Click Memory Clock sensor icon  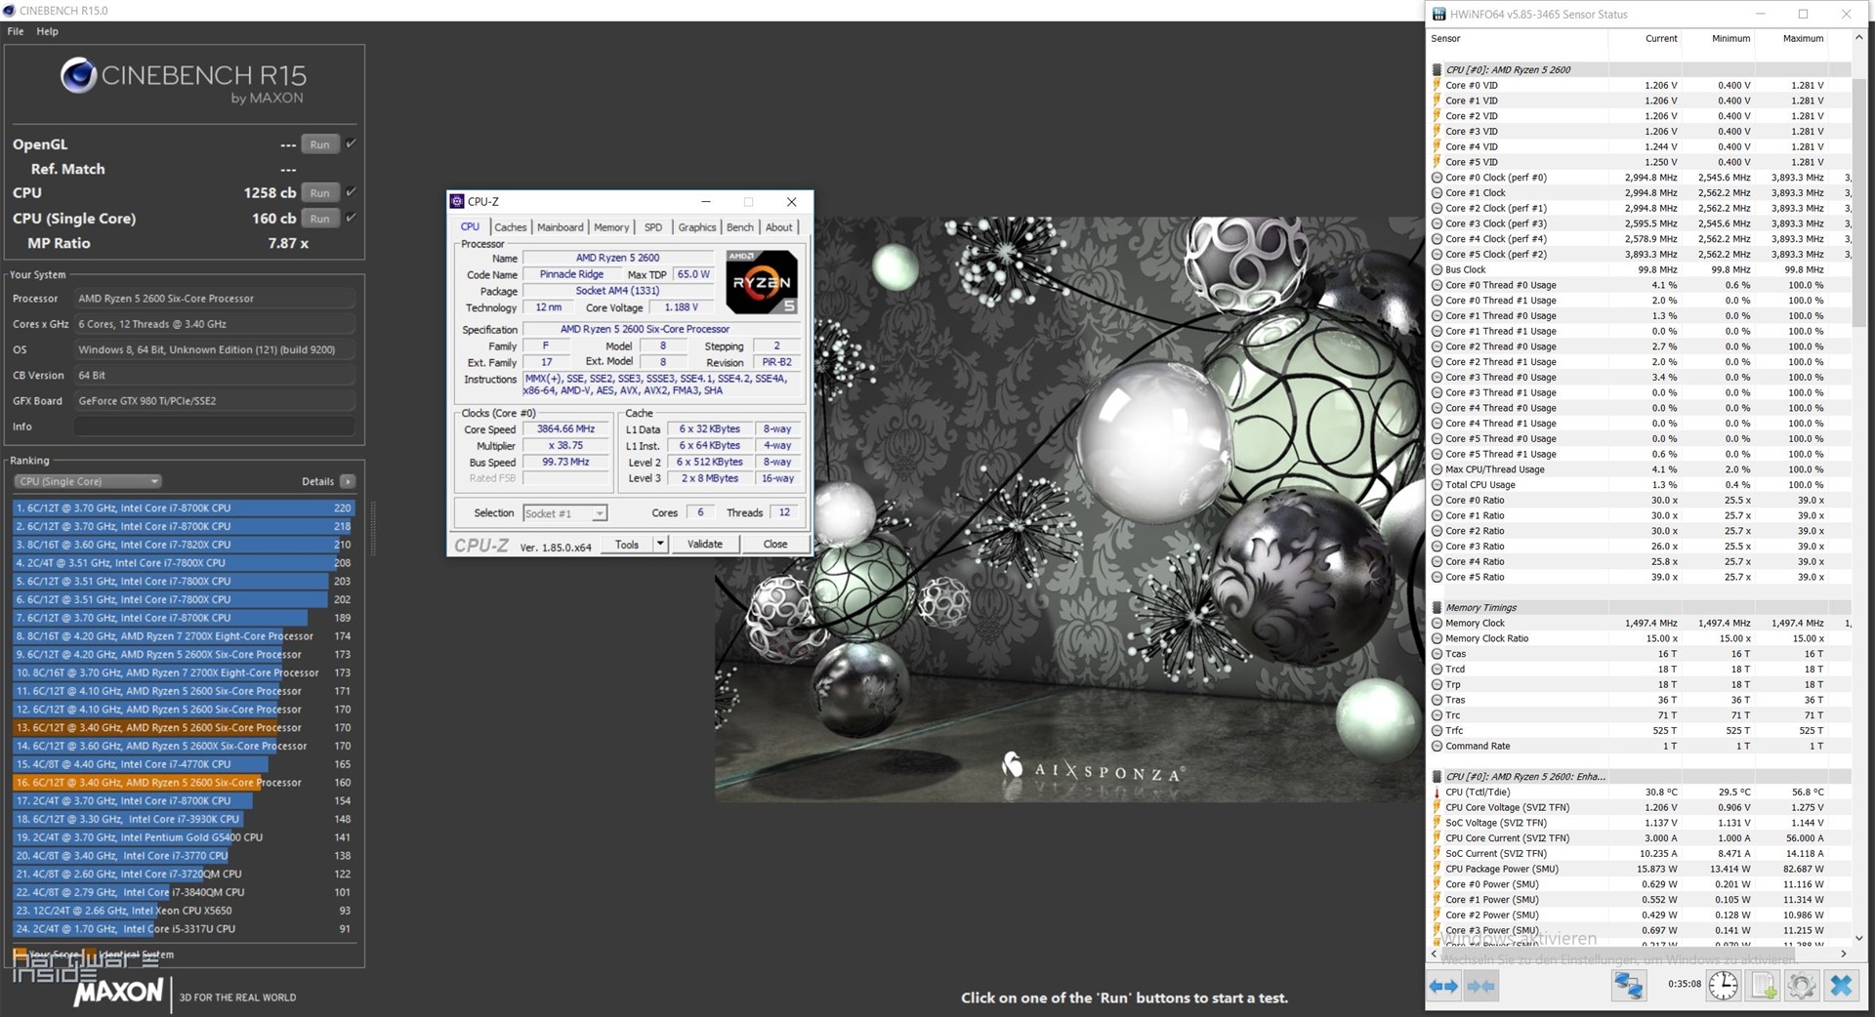point(1437,623)
